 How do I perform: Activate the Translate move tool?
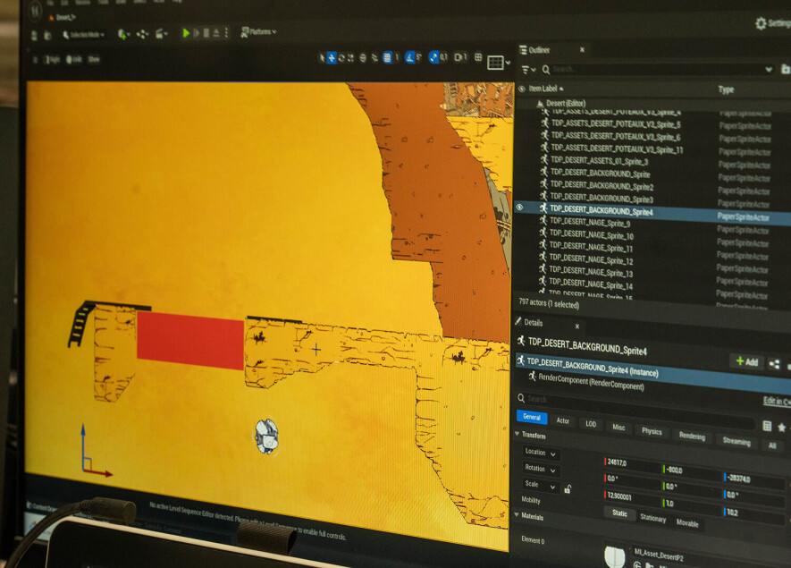point(332,58)
